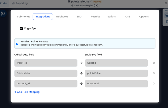Uncheck the Eagle Eye checkbox
Screen dimensions: 168x108
(22, 28)
